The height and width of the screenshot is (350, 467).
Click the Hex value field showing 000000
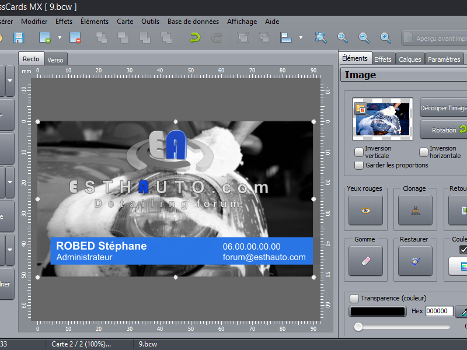pos(440,311)
